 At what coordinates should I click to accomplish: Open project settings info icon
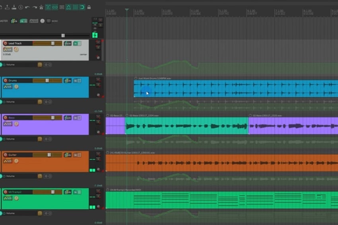[x=21, y=7]
